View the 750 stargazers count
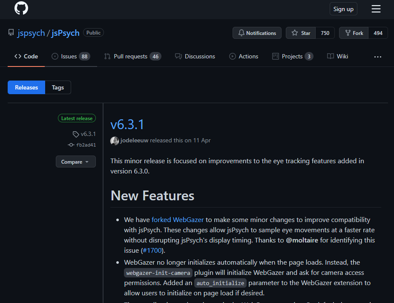This screenshot has height=303, width=394. coord(325,33)
